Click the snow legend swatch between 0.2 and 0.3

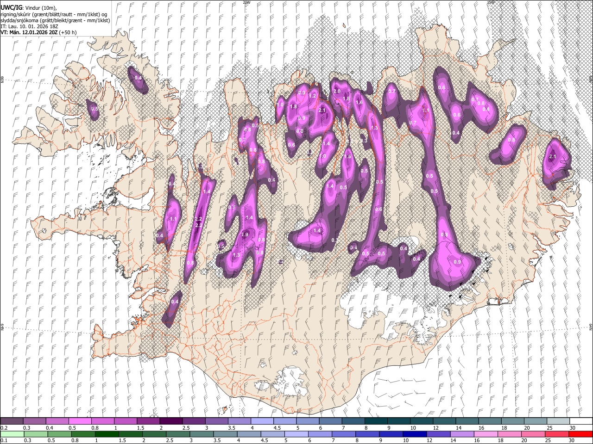(x=12, y=421)
